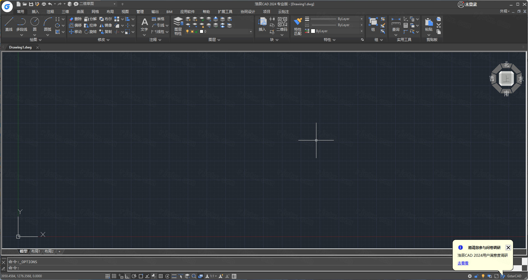Expand the lineweight ByLayer dropdown
The height and width of the screenshot is (280, 528).
click(x=361, y=19)
